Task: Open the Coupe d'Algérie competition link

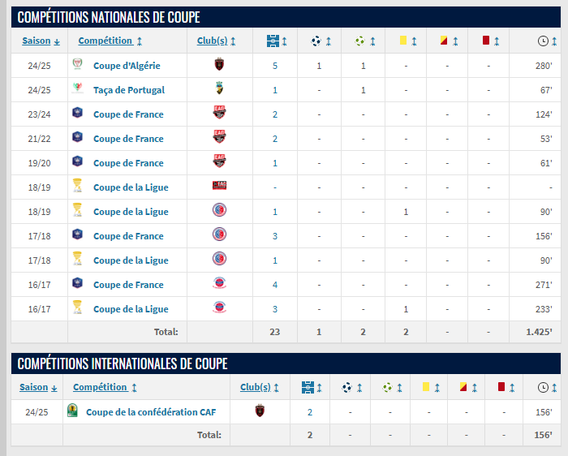Action: coord(127,66)
